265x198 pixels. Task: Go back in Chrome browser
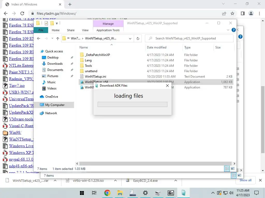pos(6,13)
